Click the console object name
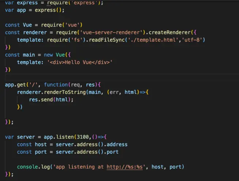 (x=27, y=167)
